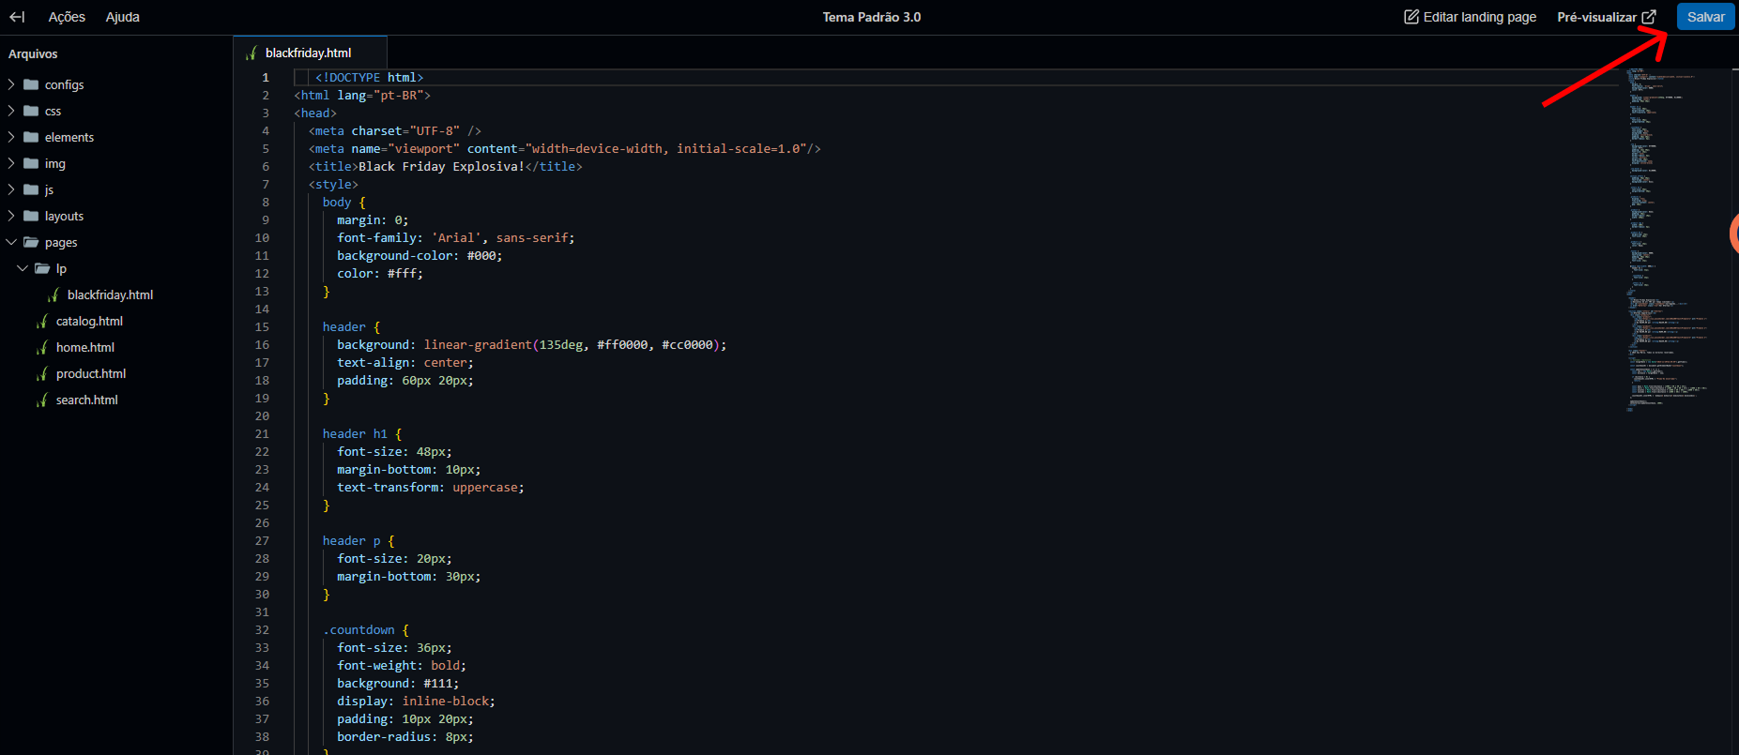Open product.html in the file tree

(x=91, y=373)
